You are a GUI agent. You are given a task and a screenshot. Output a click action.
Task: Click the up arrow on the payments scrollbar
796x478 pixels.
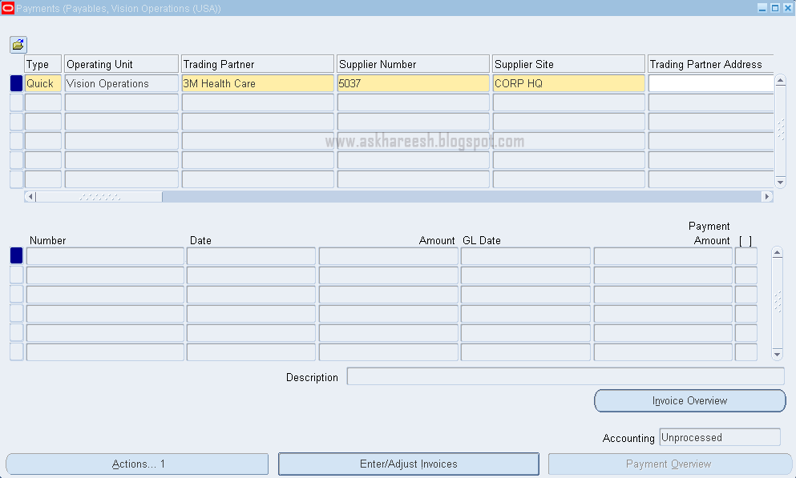(780, 80)
